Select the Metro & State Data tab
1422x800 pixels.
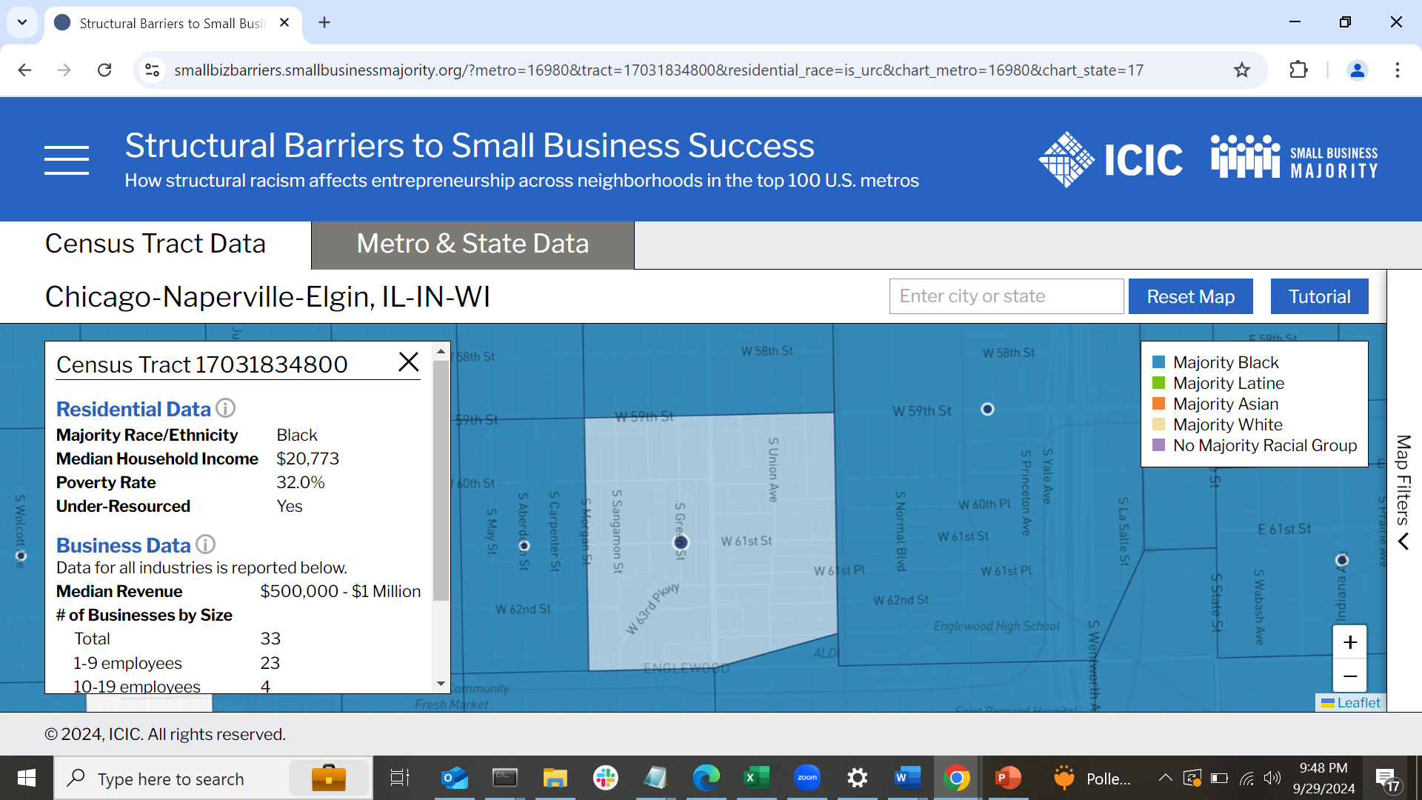point(472,243)
